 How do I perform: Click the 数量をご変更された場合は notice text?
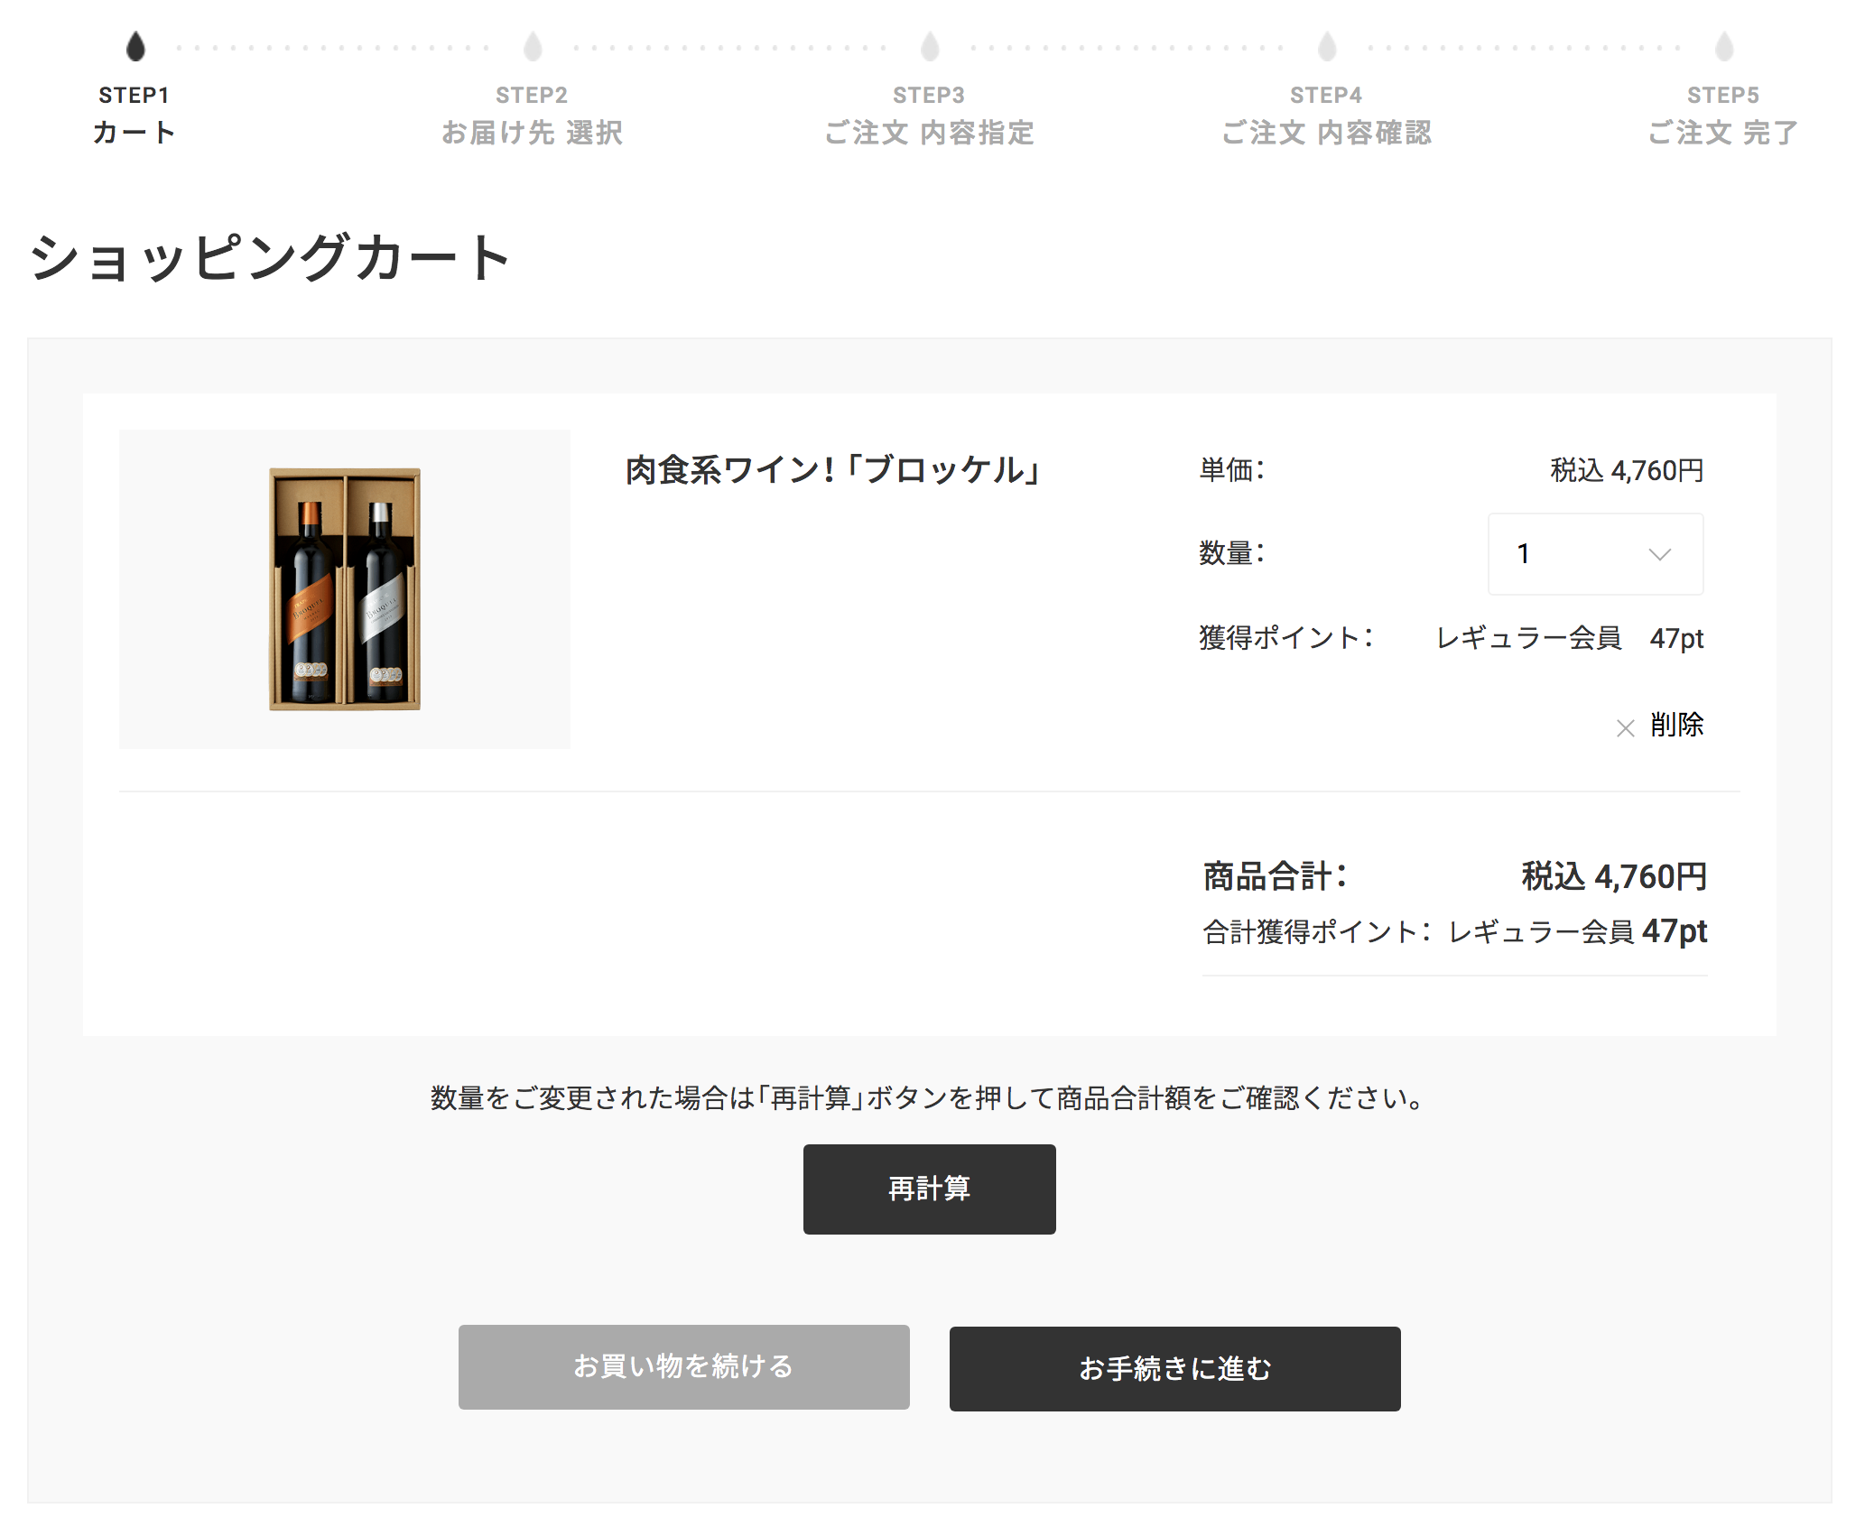[929, 1098]
